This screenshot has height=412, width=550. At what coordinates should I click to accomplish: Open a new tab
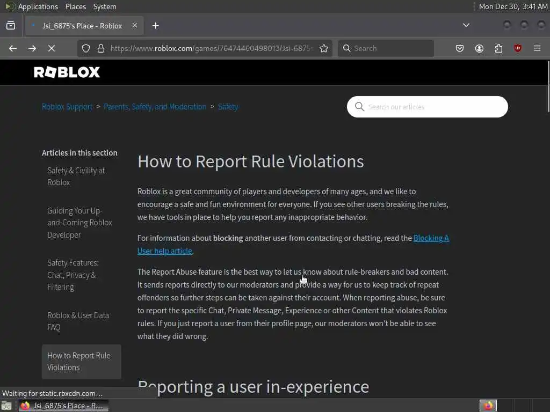tap(156, 26)
